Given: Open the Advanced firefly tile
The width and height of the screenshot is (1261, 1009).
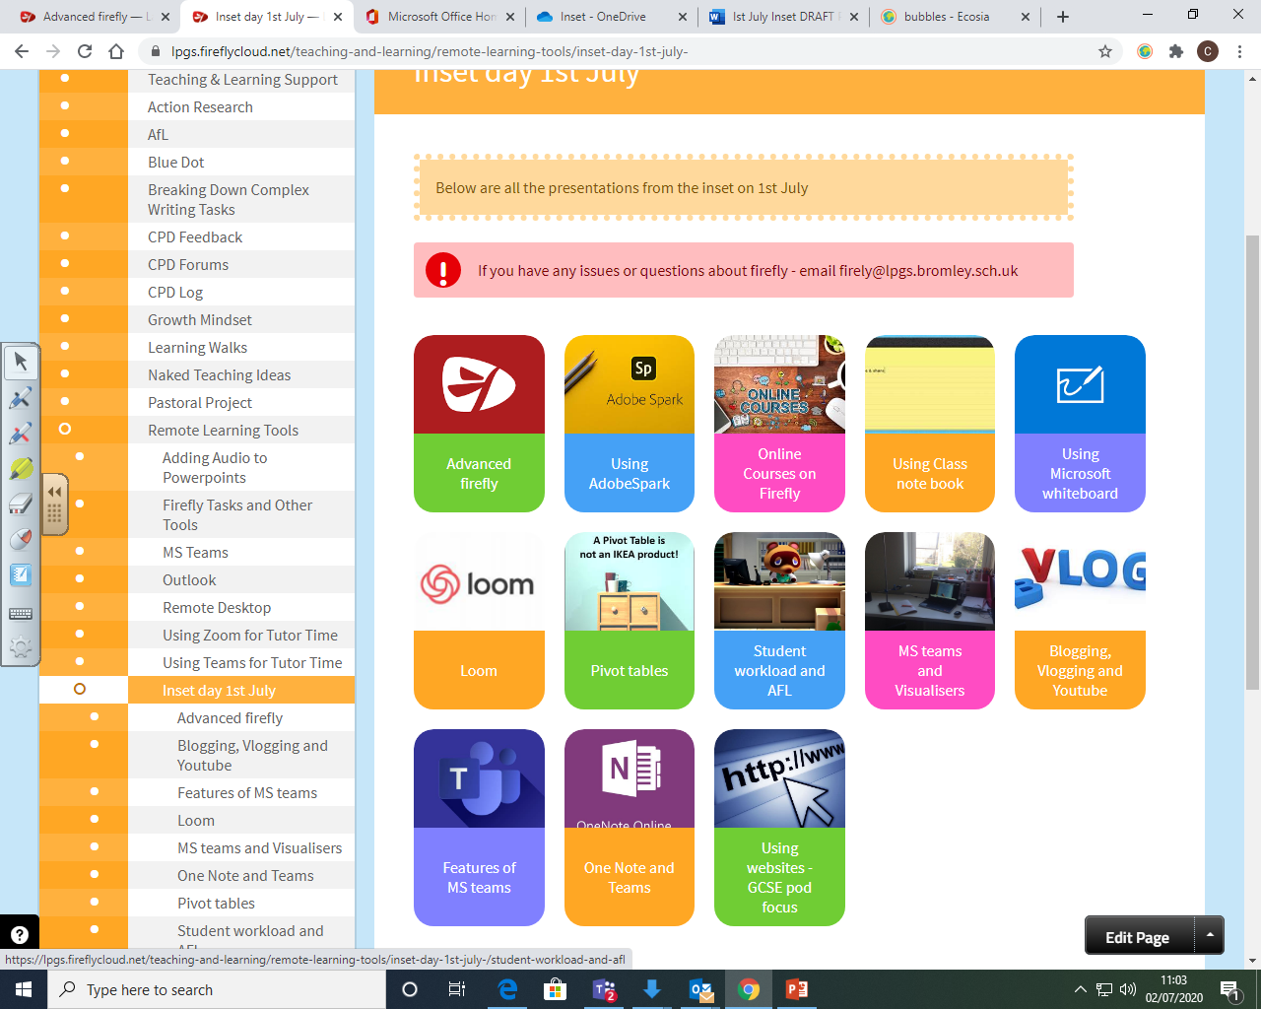Looking at the screenshot, I should (x=479, y=424).
